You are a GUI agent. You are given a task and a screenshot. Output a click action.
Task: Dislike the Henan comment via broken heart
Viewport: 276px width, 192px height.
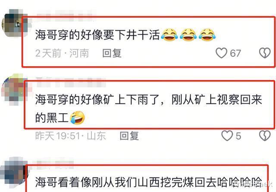265,53
